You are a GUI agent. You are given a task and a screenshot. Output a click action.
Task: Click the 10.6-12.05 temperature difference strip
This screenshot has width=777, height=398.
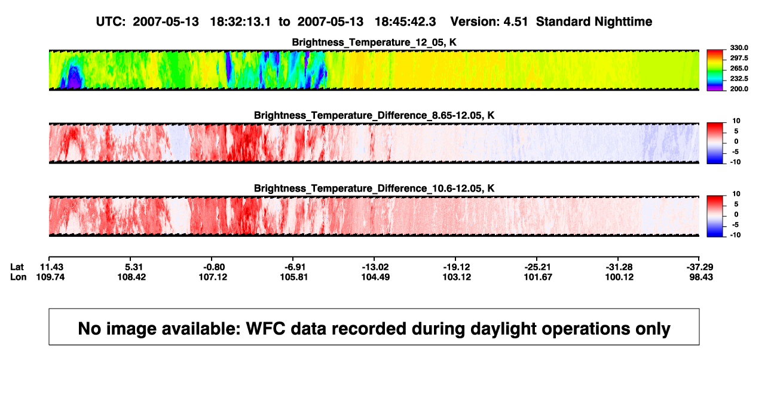tap(374, 217)
